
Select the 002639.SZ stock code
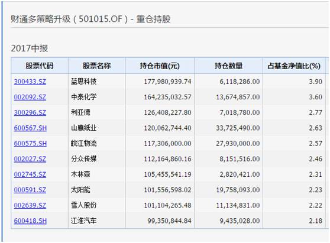(30, 205)
